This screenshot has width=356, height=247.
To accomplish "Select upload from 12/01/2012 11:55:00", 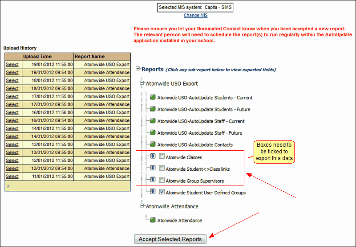I will [12, 161].
